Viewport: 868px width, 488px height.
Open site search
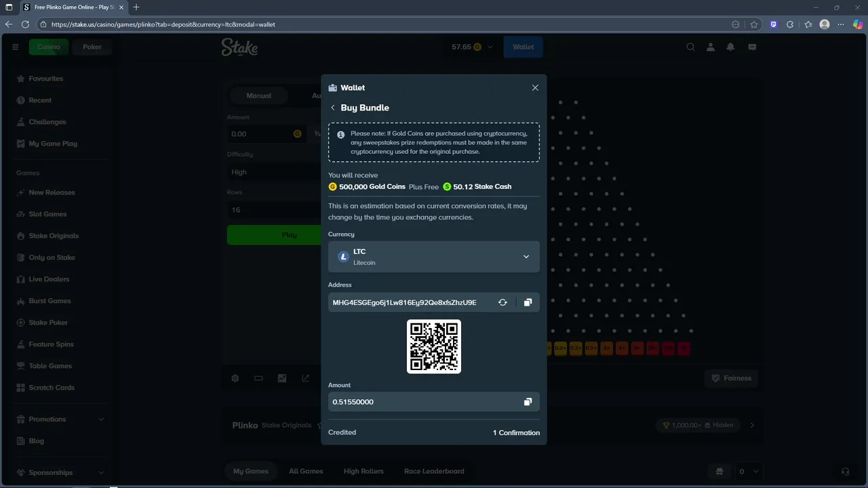(x=690, y=47)
